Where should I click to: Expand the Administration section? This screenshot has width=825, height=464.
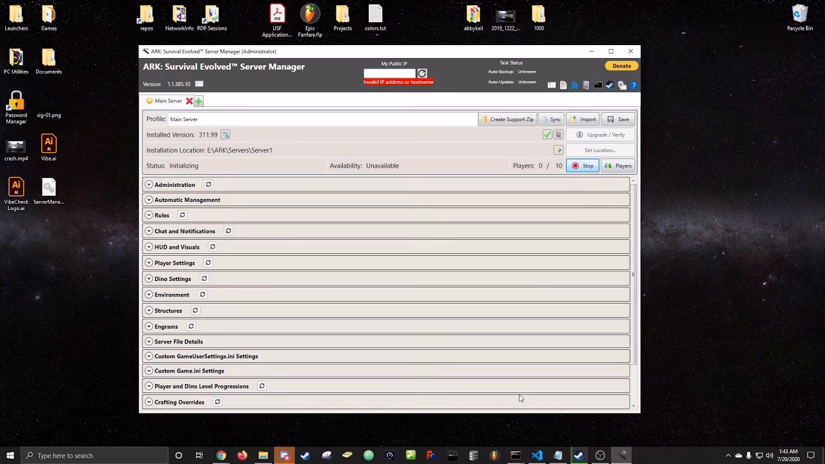(x=149, y=184)
